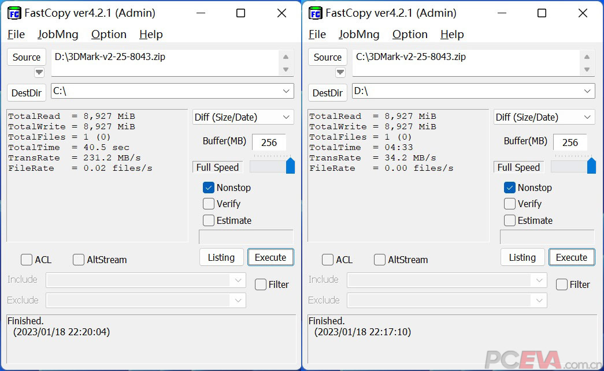Viewport: 604px width, 371px height.
Task: Enable Verify in the left FastCopy window
Action: [x=209, y=204]
